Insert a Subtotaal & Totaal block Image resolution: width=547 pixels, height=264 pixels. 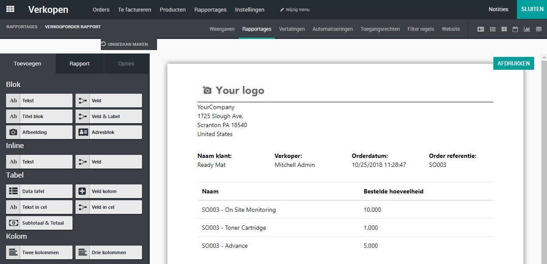coord(39,222)
